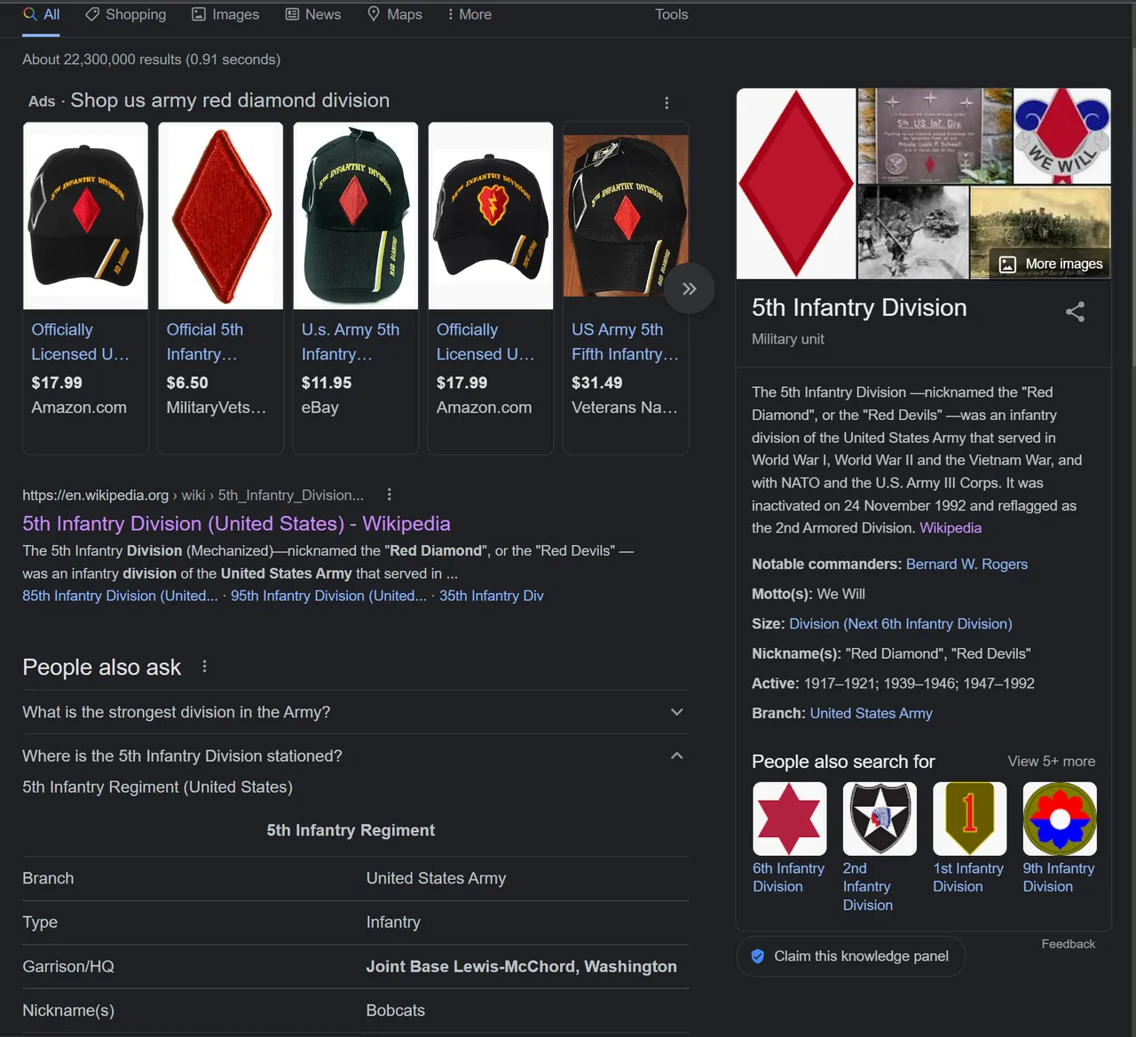The width and height of the screenshot is (1136, 1037).
Task: Open the News results tab
Action: pos(312,14)
